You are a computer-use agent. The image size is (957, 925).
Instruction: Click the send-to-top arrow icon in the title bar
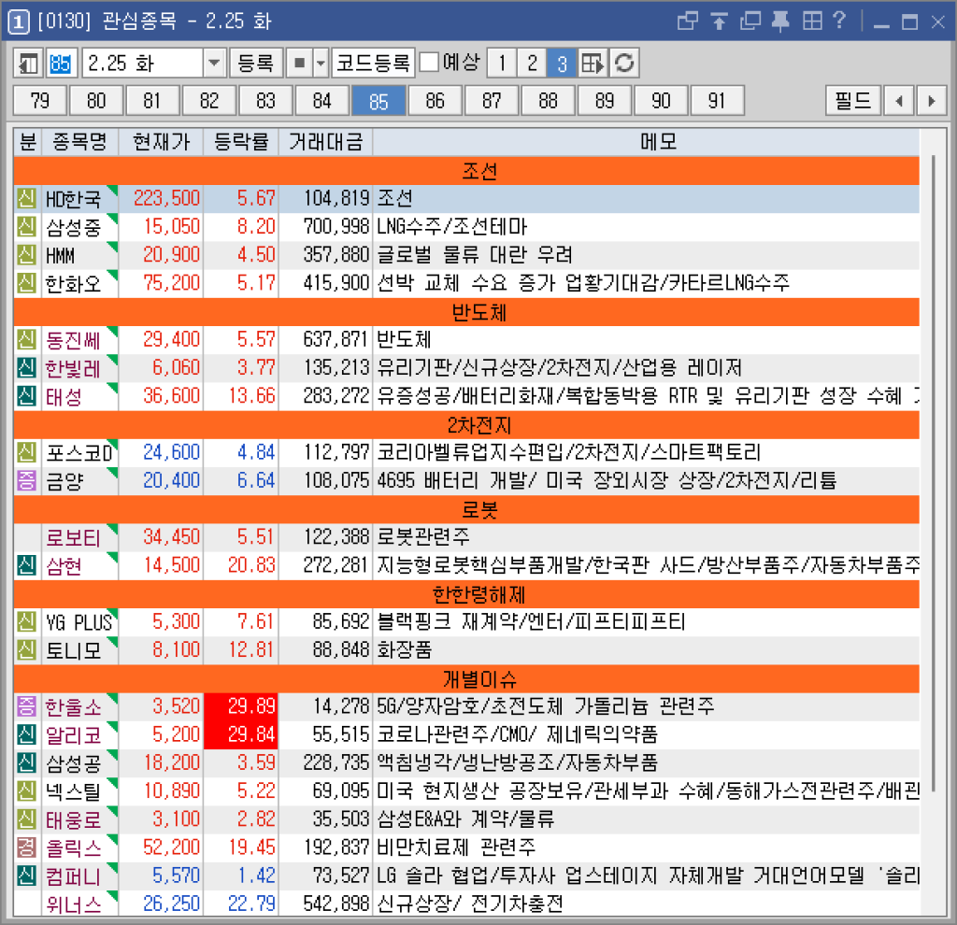click(x=719, y=21)
